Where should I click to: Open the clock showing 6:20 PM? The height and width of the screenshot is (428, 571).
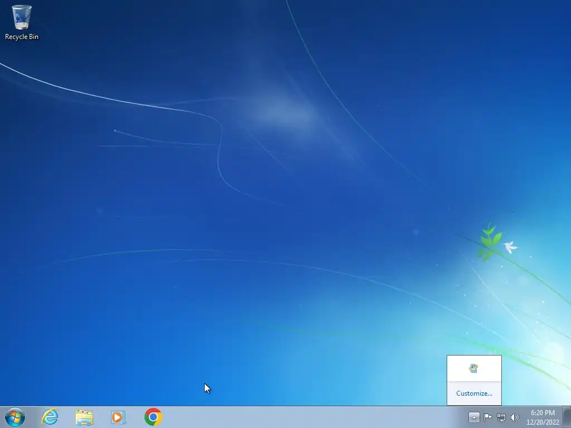[543, 417]
